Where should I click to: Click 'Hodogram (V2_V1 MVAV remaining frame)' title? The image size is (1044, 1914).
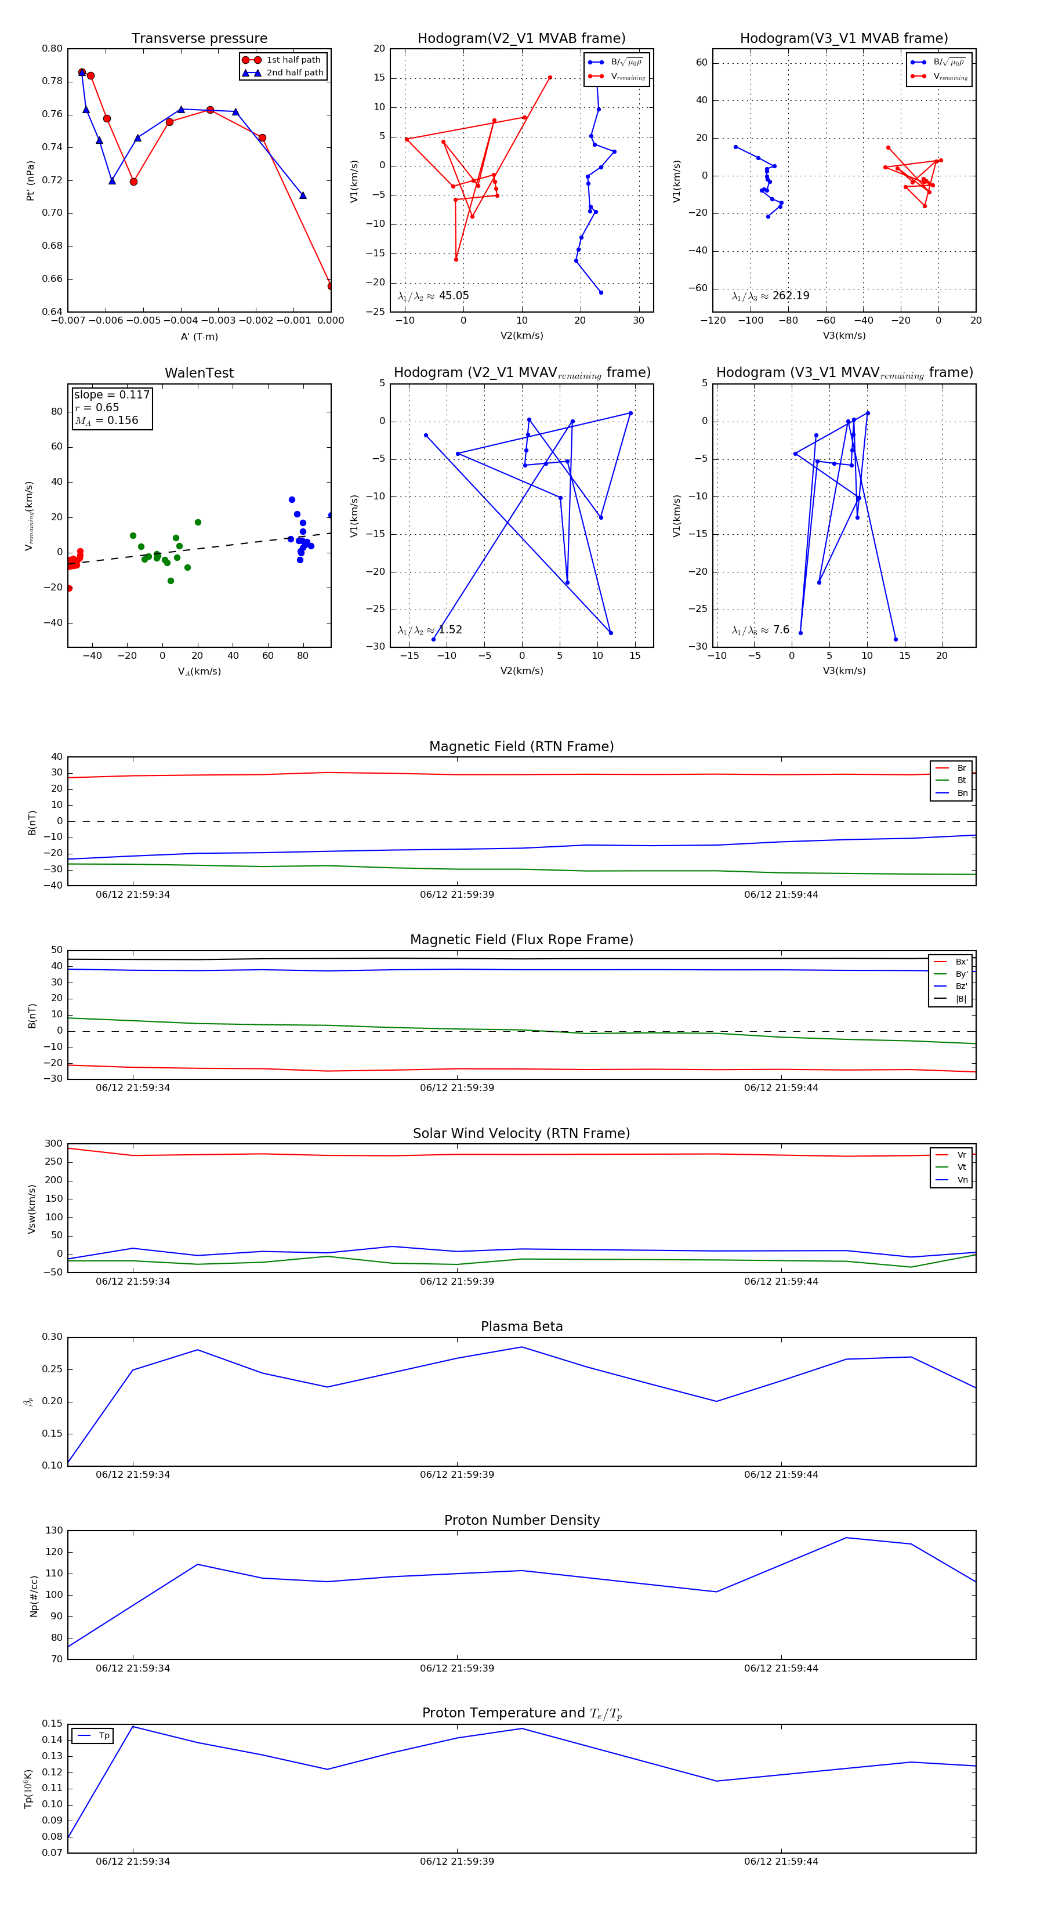coord(521,373)
